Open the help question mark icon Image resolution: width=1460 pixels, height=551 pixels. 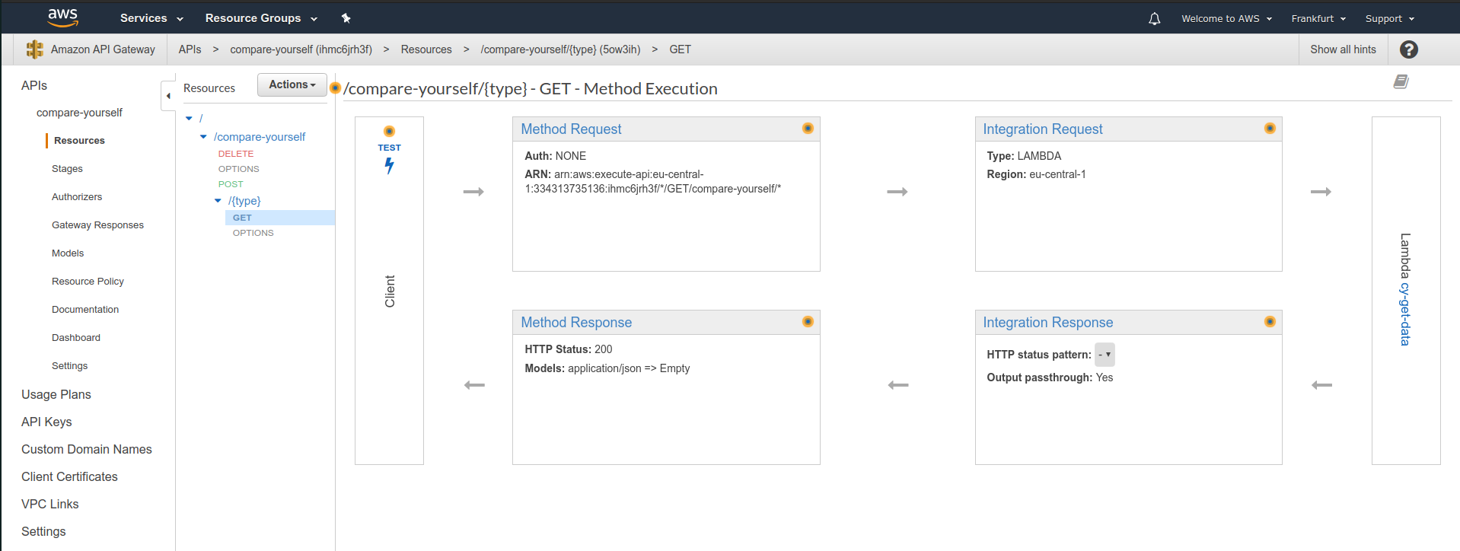tap(1408, 49)
